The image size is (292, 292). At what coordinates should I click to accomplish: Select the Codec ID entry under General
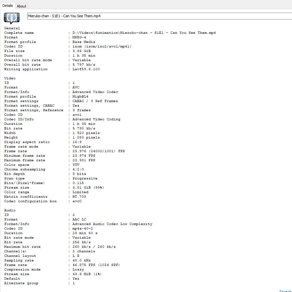(13, 46)
